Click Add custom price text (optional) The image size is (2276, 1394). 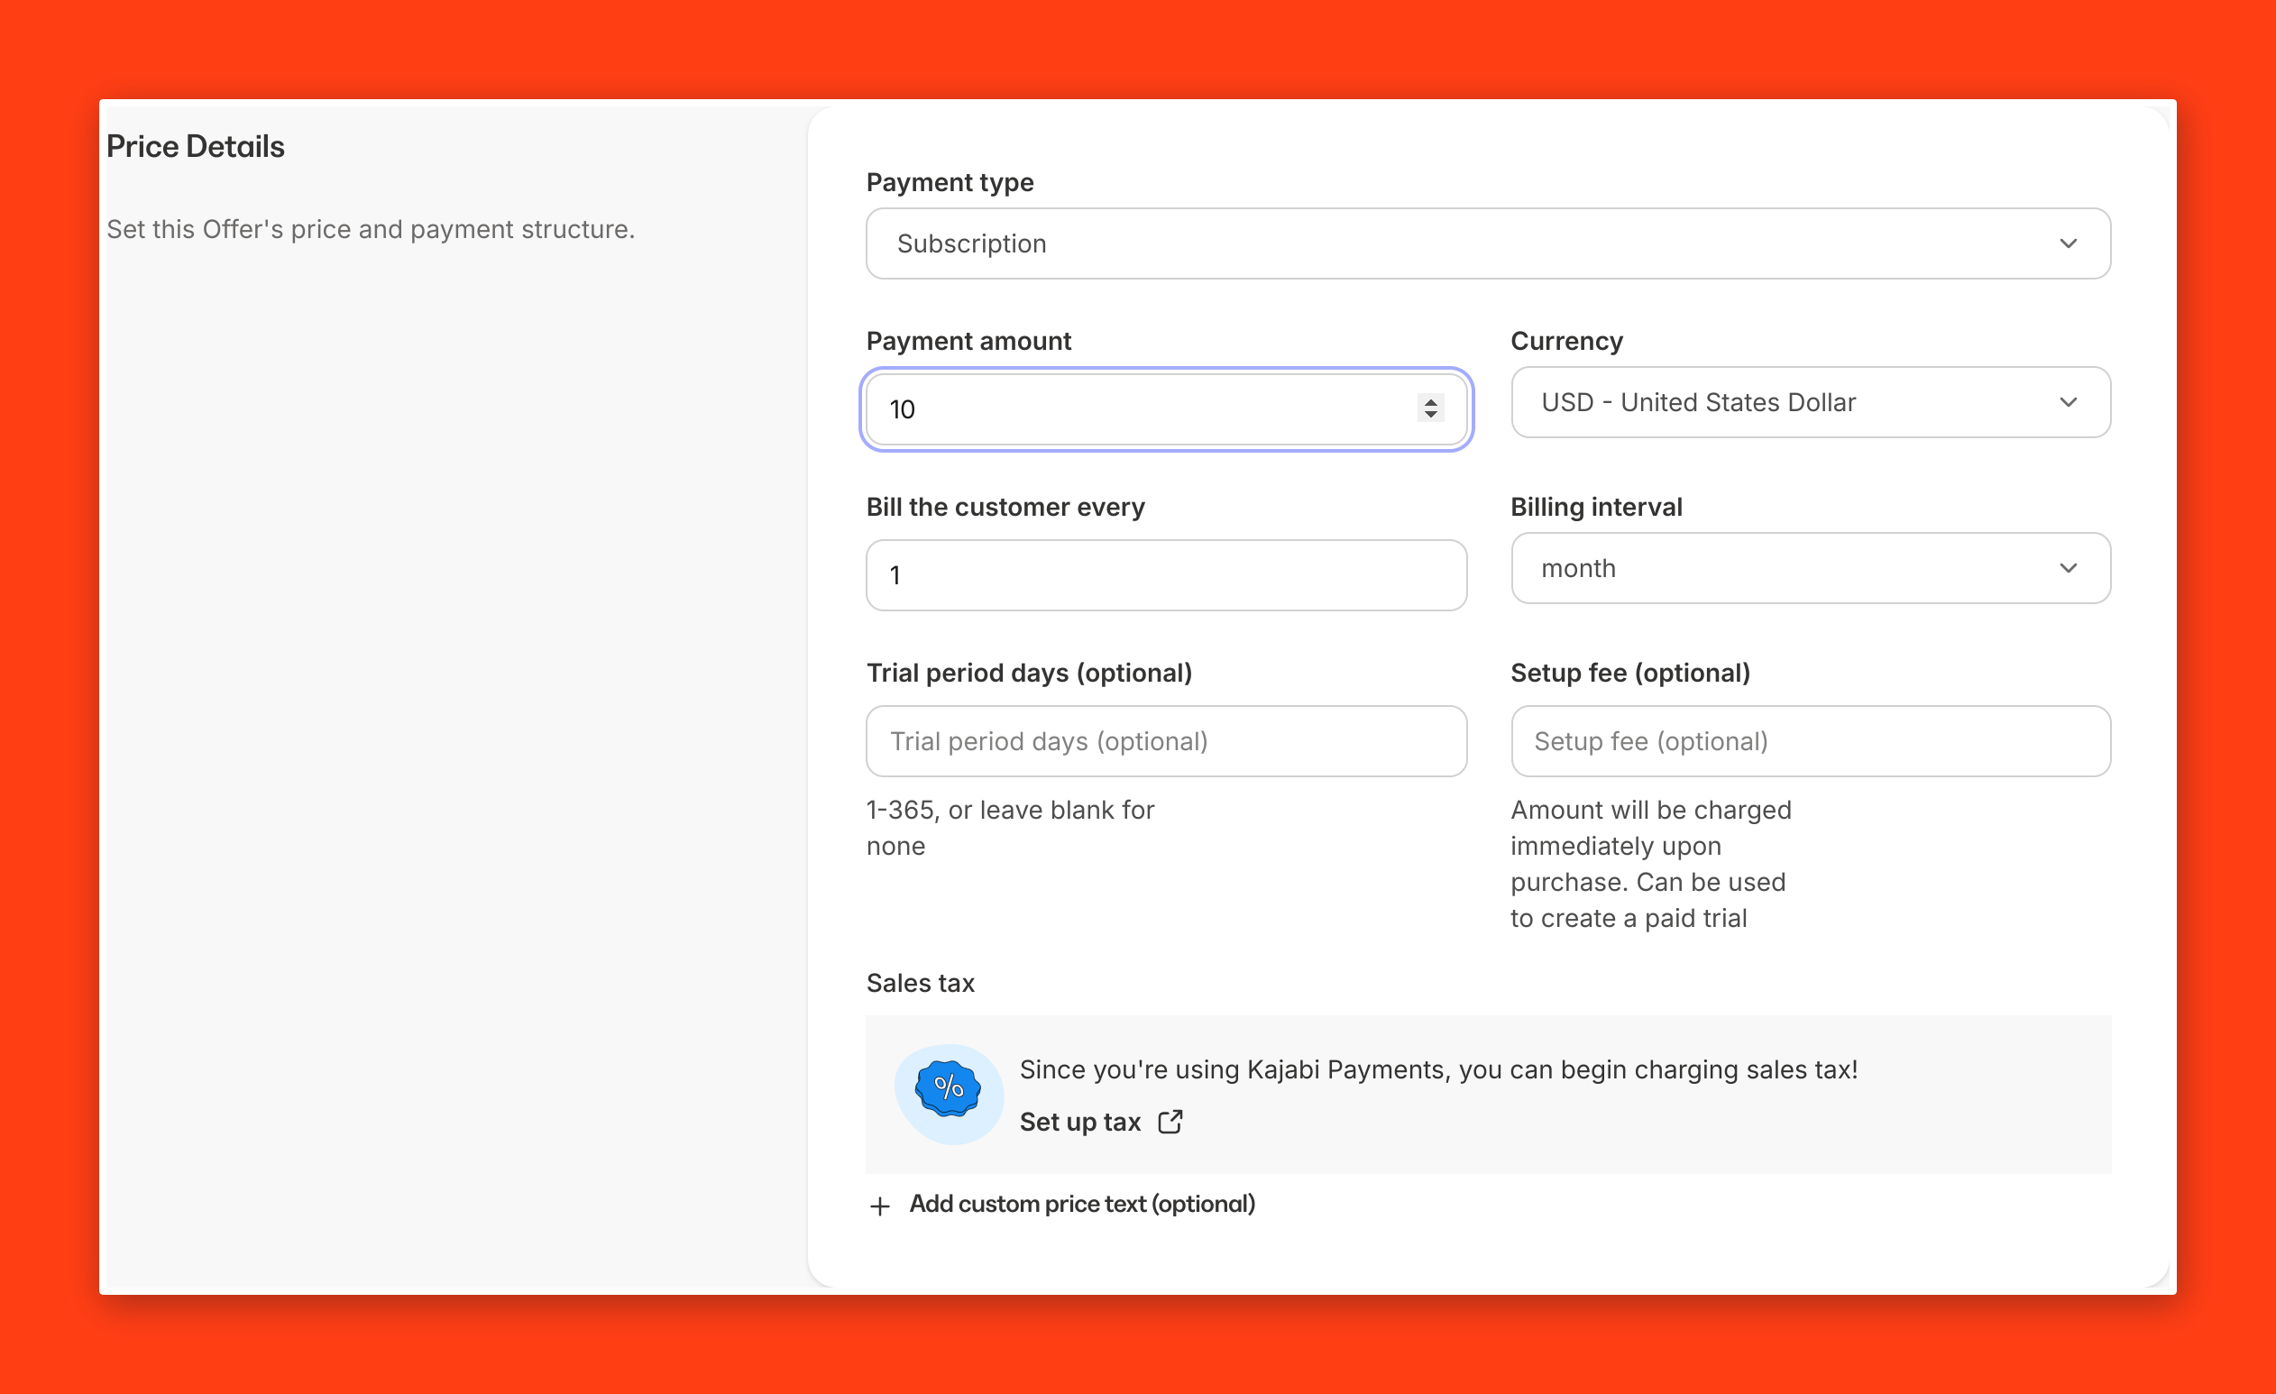click(x=1082, y=1204)
